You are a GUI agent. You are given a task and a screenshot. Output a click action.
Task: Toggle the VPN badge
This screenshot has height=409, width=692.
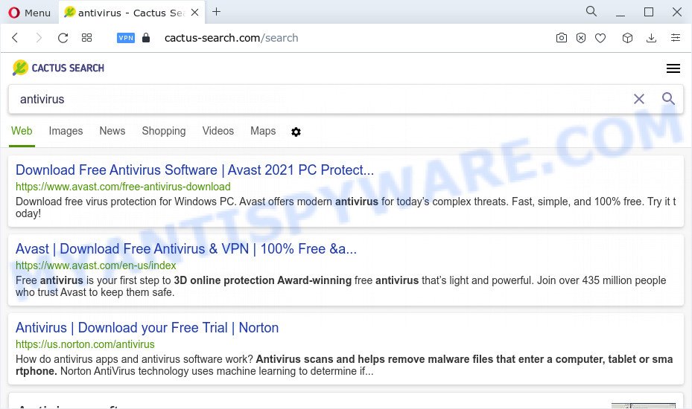click(126, 38)
